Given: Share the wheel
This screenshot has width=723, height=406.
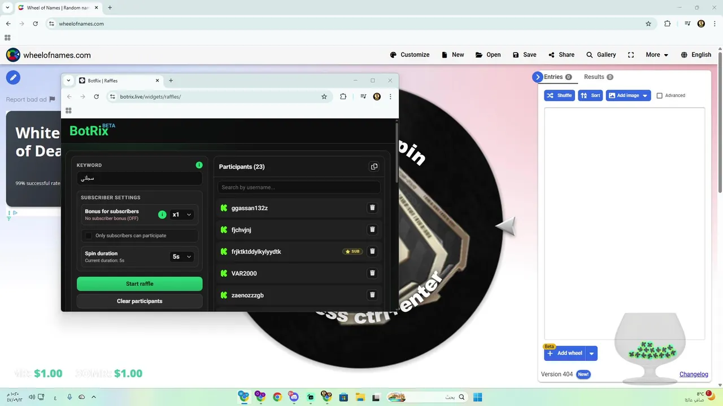Looking at the screenshot, I should tap(561, 55).
